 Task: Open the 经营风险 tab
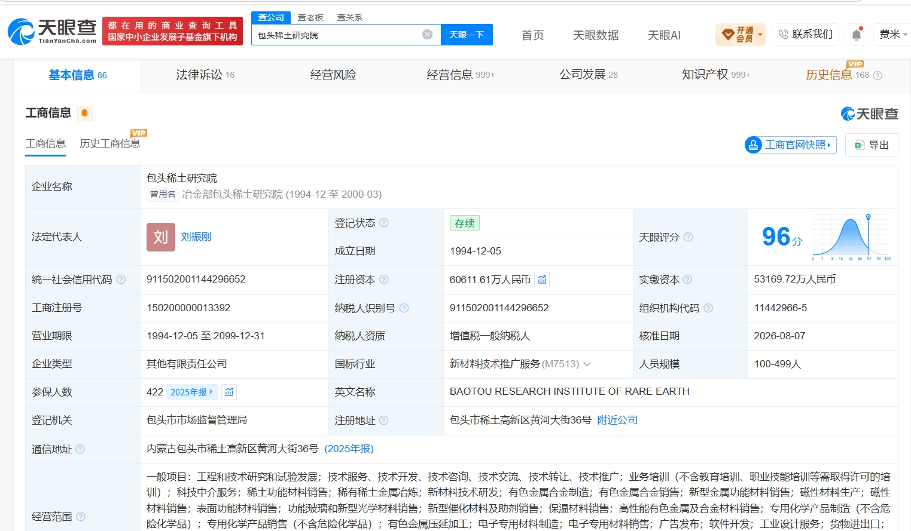click(x=333, y=75)
